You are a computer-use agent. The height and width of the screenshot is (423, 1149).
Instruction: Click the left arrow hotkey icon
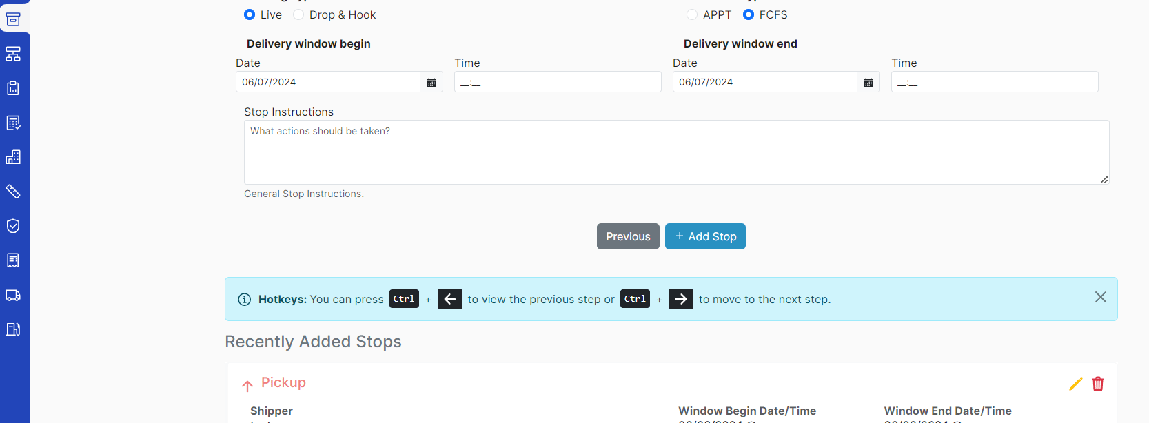[450, 299]
